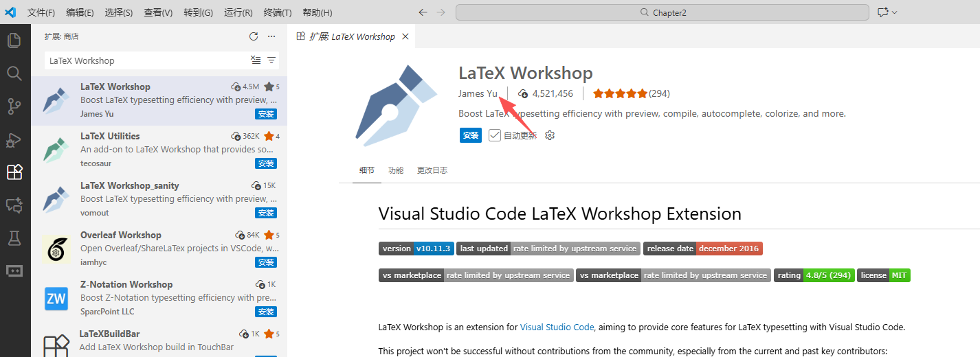Open the 查看(V) menu
Viewport: 980px width, 357px height.
coord(159,12)
